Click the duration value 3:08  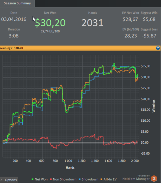tap(14, 36)
